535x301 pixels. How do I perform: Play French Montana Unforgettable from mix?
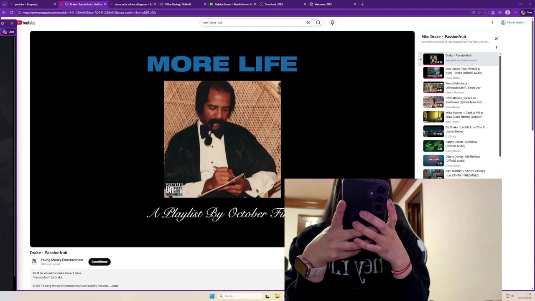[459, 87]
